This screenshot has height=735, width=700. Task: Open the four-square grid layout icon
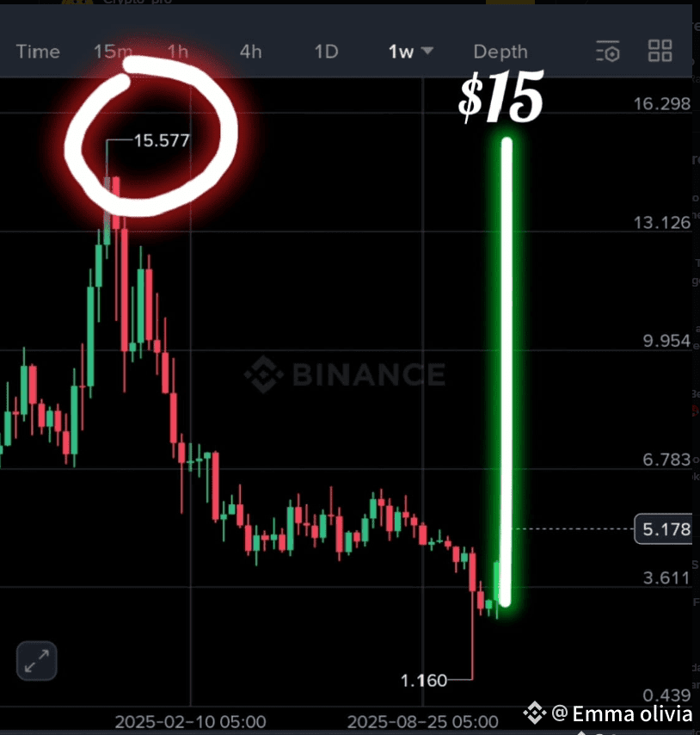coord(660,51)
